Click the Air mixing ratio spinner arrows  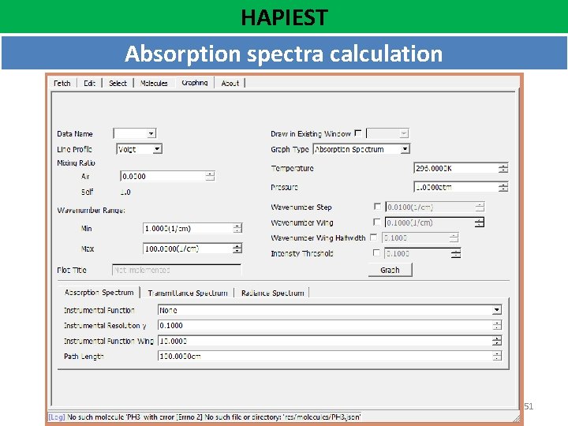pyautogui.click(x=210, y=177)
